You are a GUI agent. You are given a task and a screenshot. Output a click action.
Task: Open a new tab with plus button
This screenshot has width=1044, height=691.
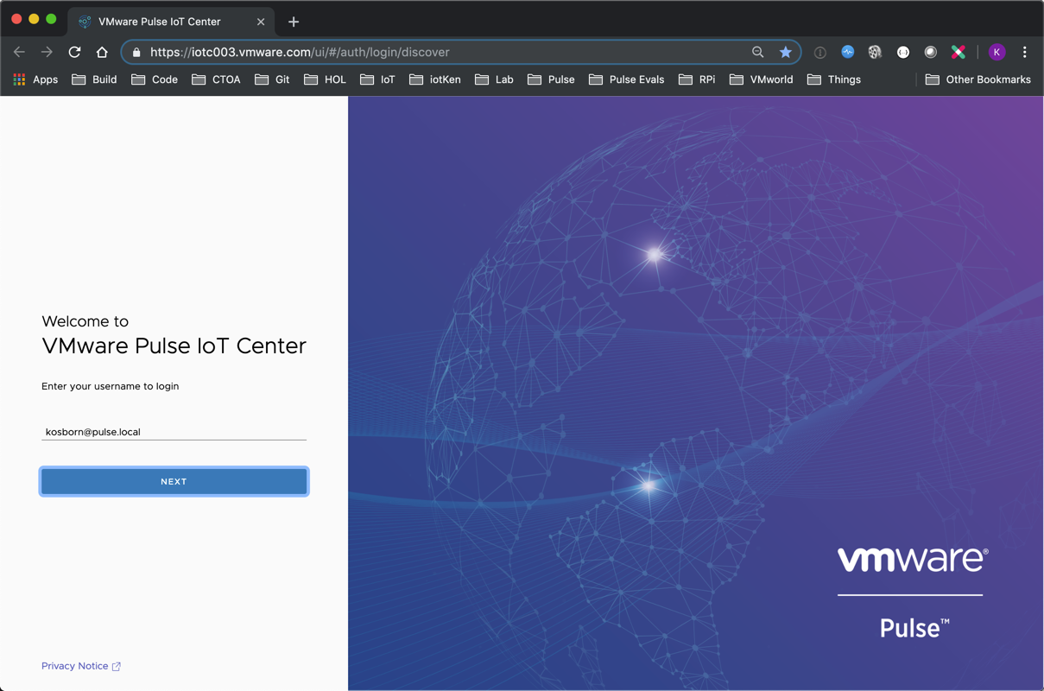click(x=294, y=22)
